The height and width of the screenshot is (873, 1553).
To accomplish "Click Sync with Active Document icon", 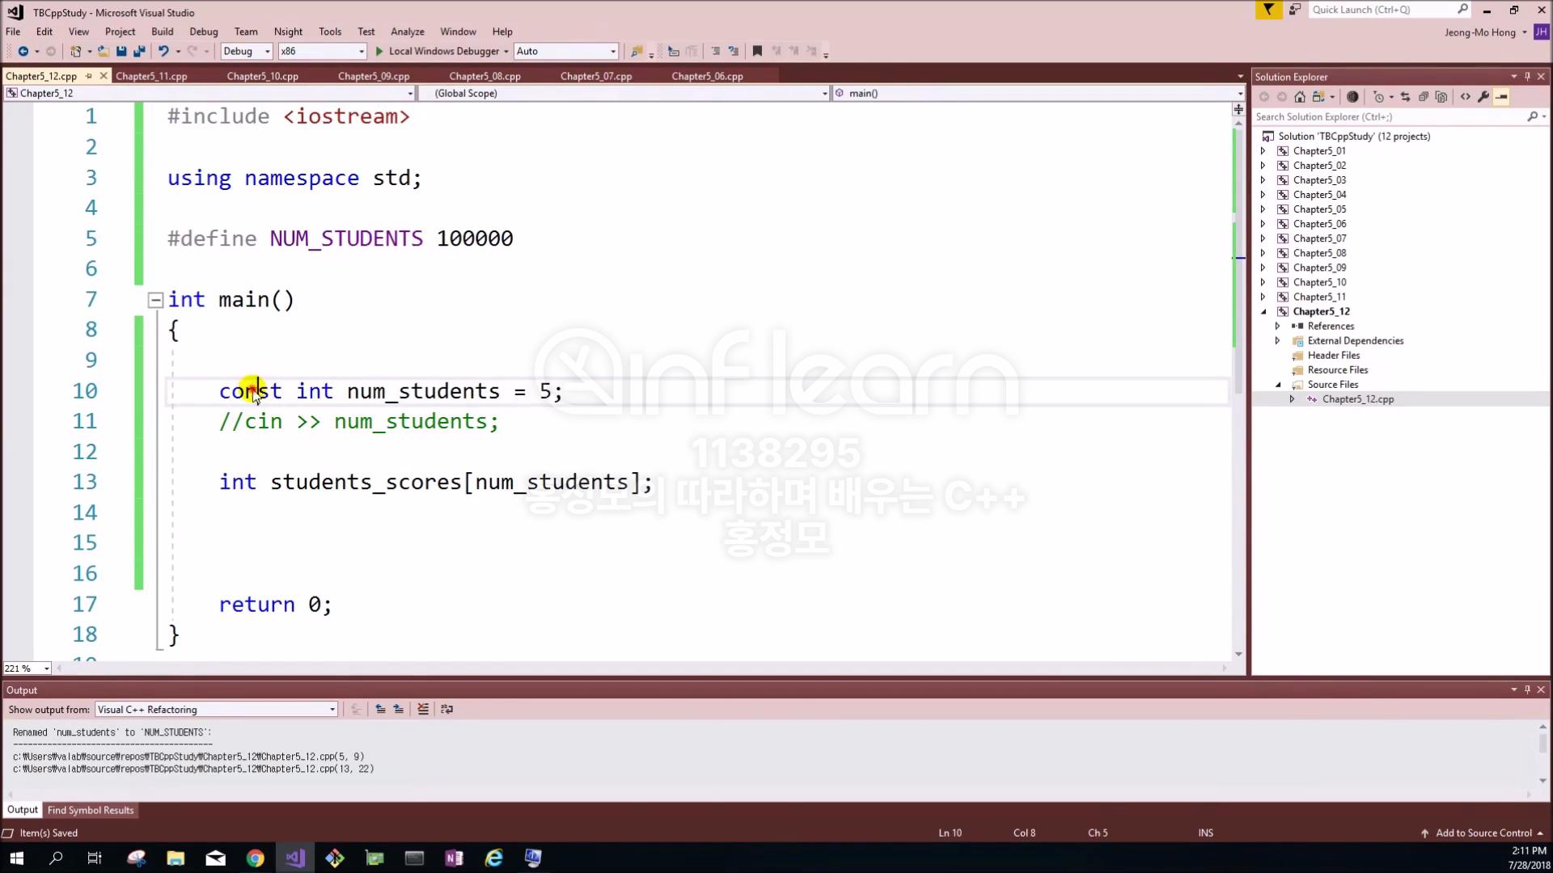I will tap(1405, 97).
